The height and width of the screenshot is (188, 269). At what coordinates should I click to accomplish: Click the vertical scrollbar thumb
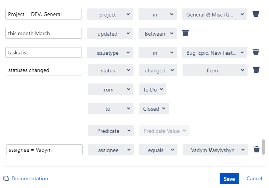click(x=264, y=147)
